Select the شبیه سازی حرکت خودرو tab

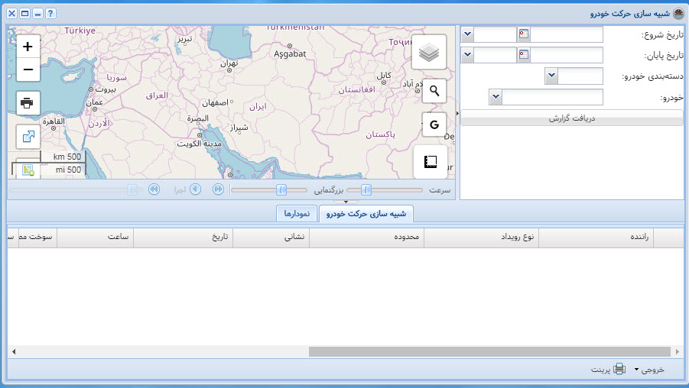366,214
